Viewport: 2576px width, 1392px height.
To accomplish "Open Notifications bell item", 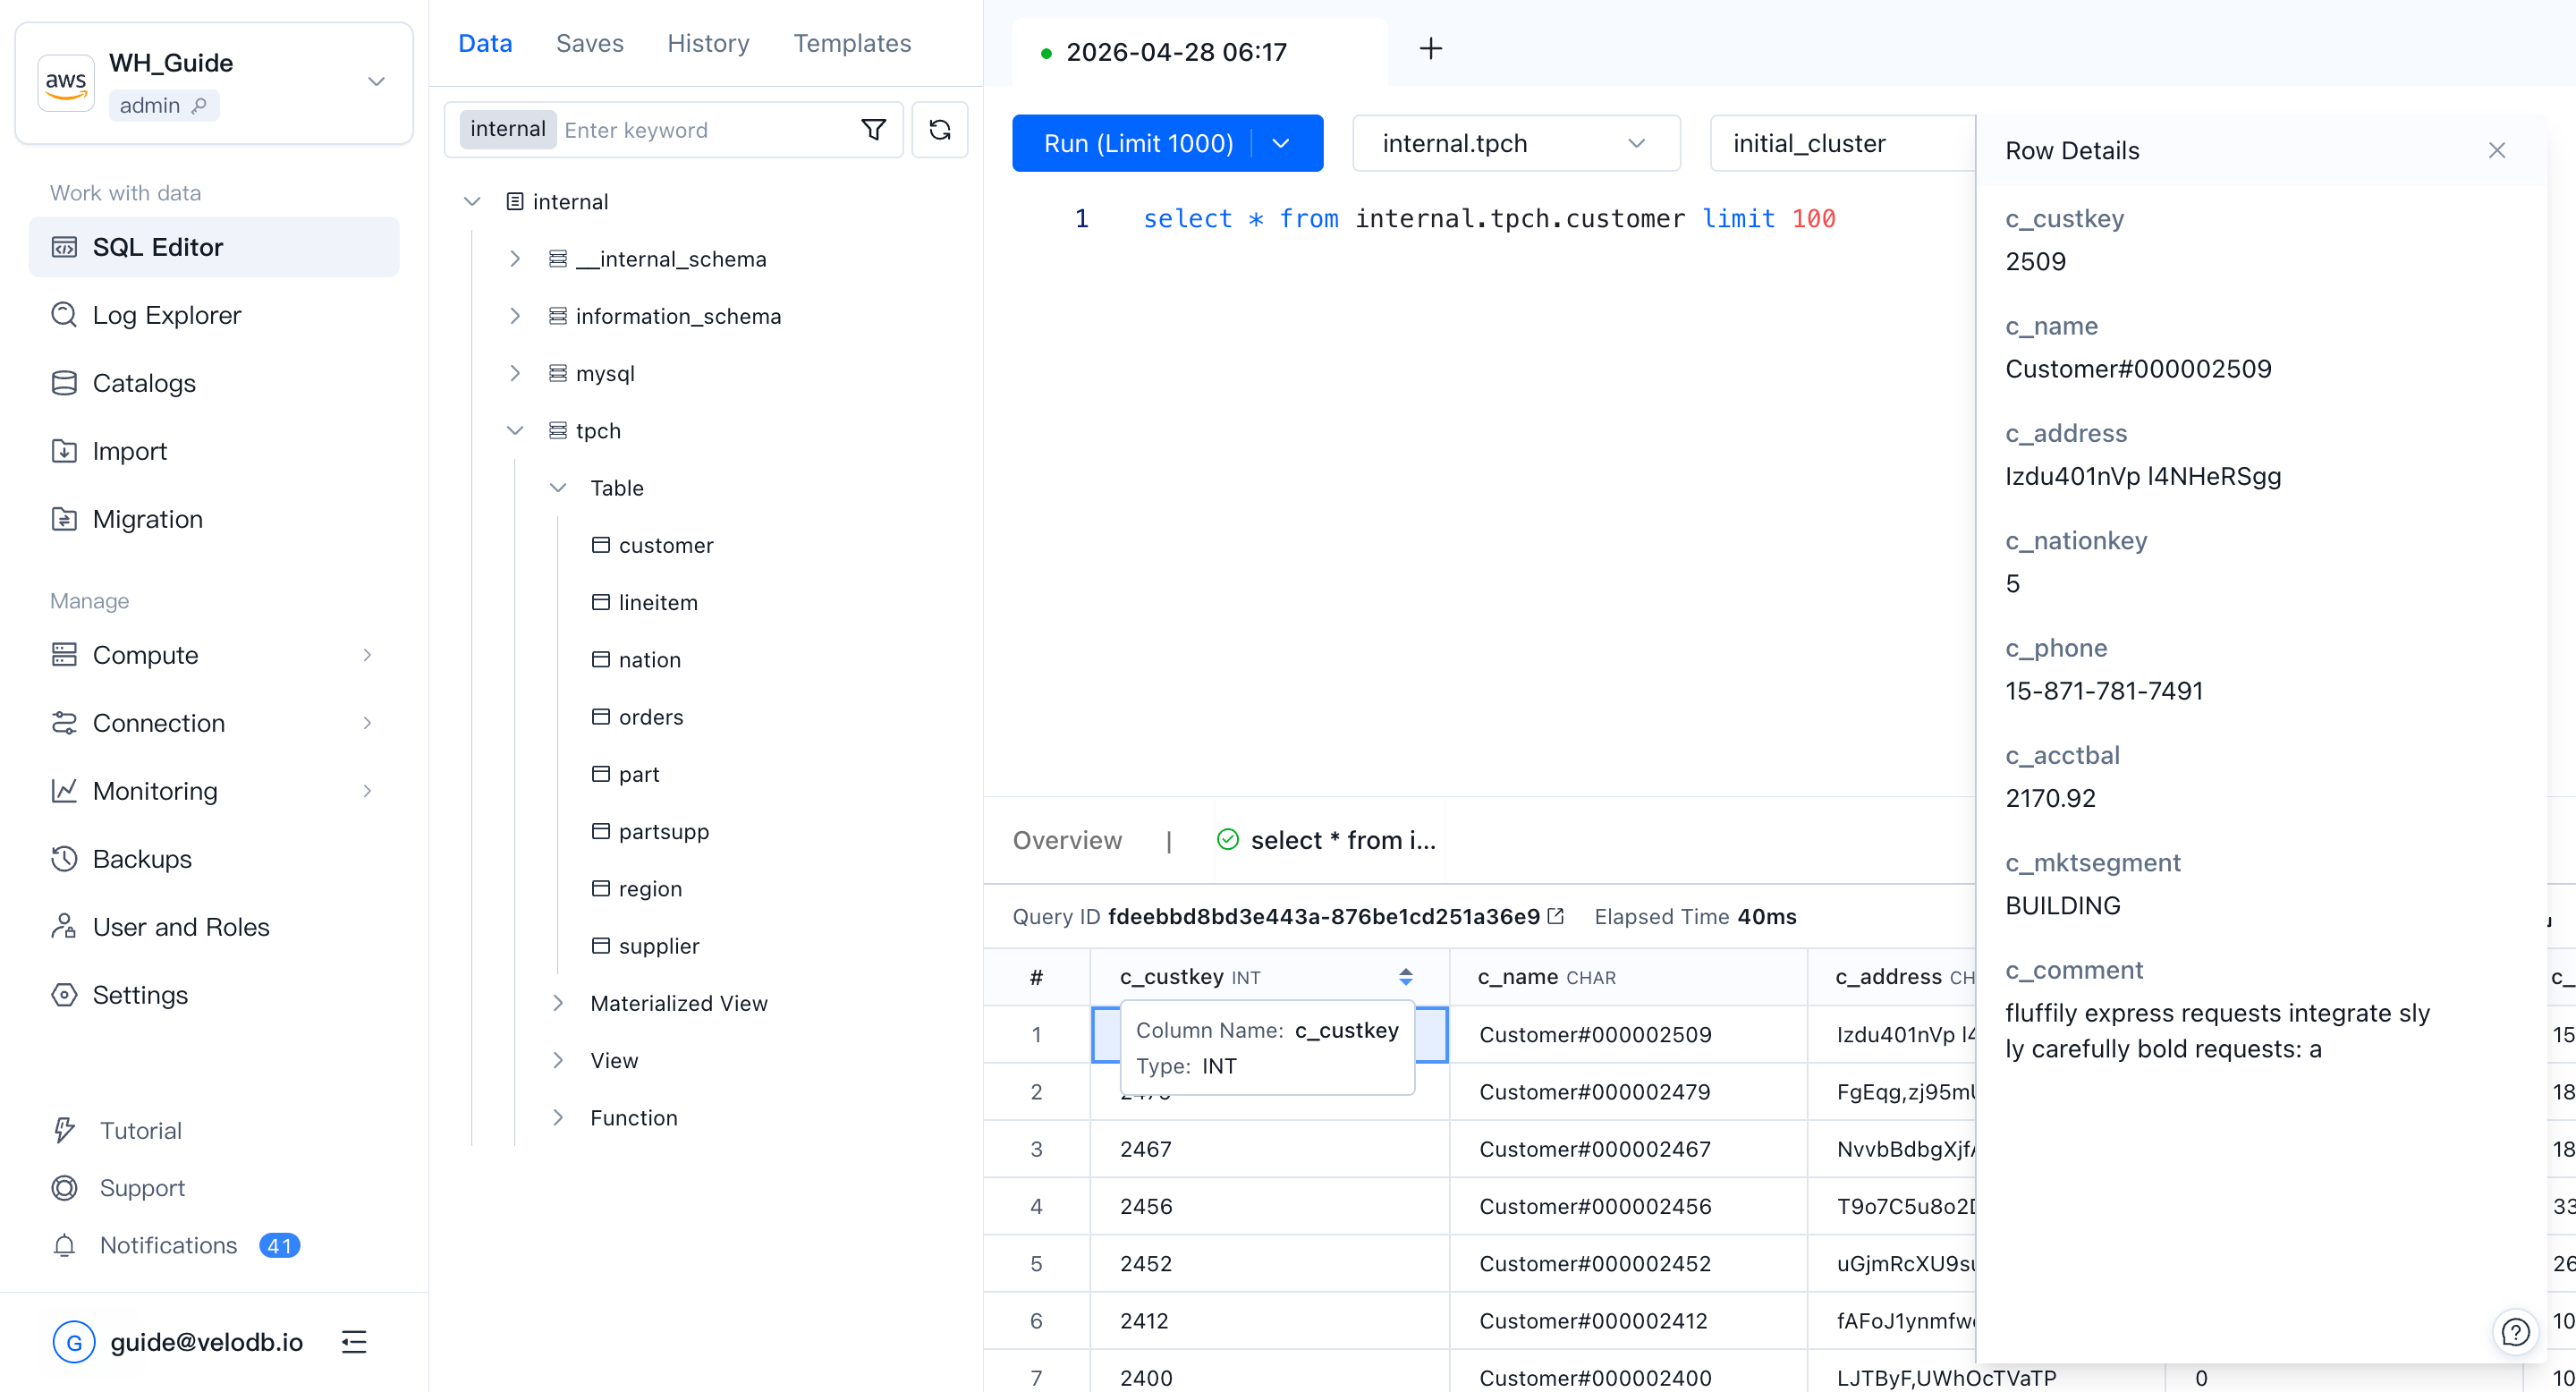I will [x=168, y=1245].
